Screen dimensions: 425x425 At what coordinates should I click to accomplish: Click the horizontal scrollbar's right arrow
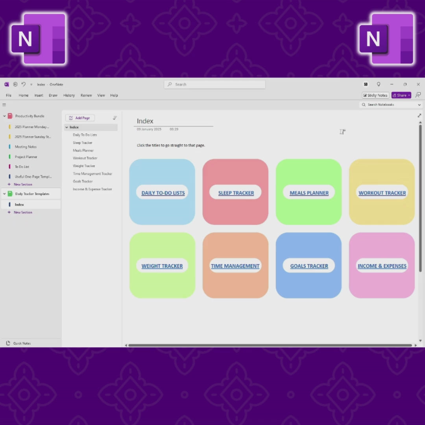(416, 345)
